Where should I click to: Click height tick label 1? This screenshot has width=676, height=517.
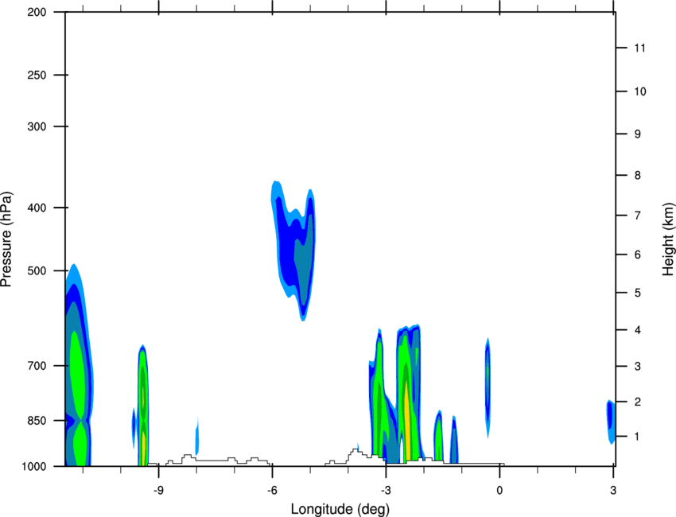638,437
